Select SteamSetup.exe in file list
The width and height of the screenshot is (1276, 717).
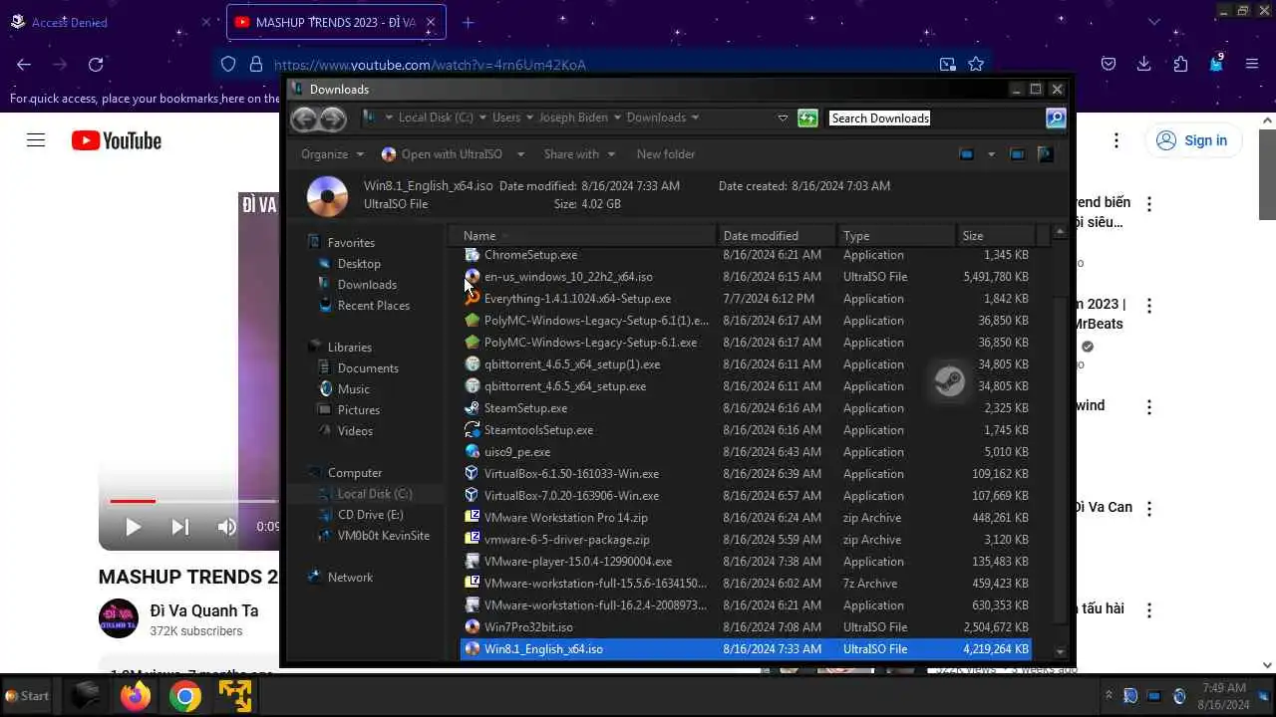pyautogui.click(x=746, y=408)
